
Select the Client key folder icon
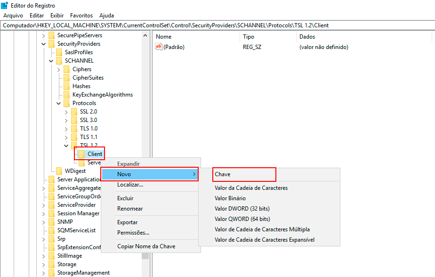tap(81, 154)
